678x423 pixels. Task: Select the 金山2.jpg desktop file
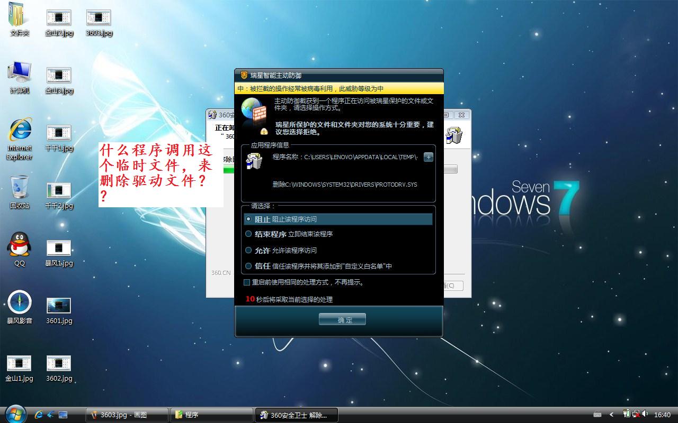[x=59, y=23]
